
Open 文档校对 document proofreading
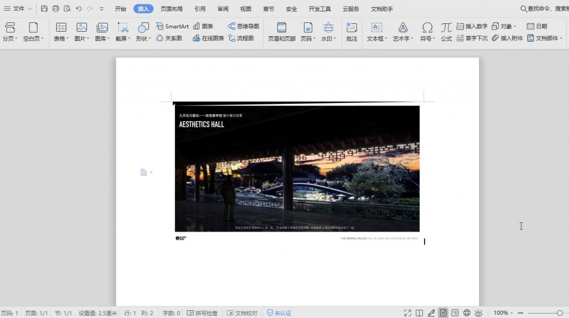[x=242, y=313]
